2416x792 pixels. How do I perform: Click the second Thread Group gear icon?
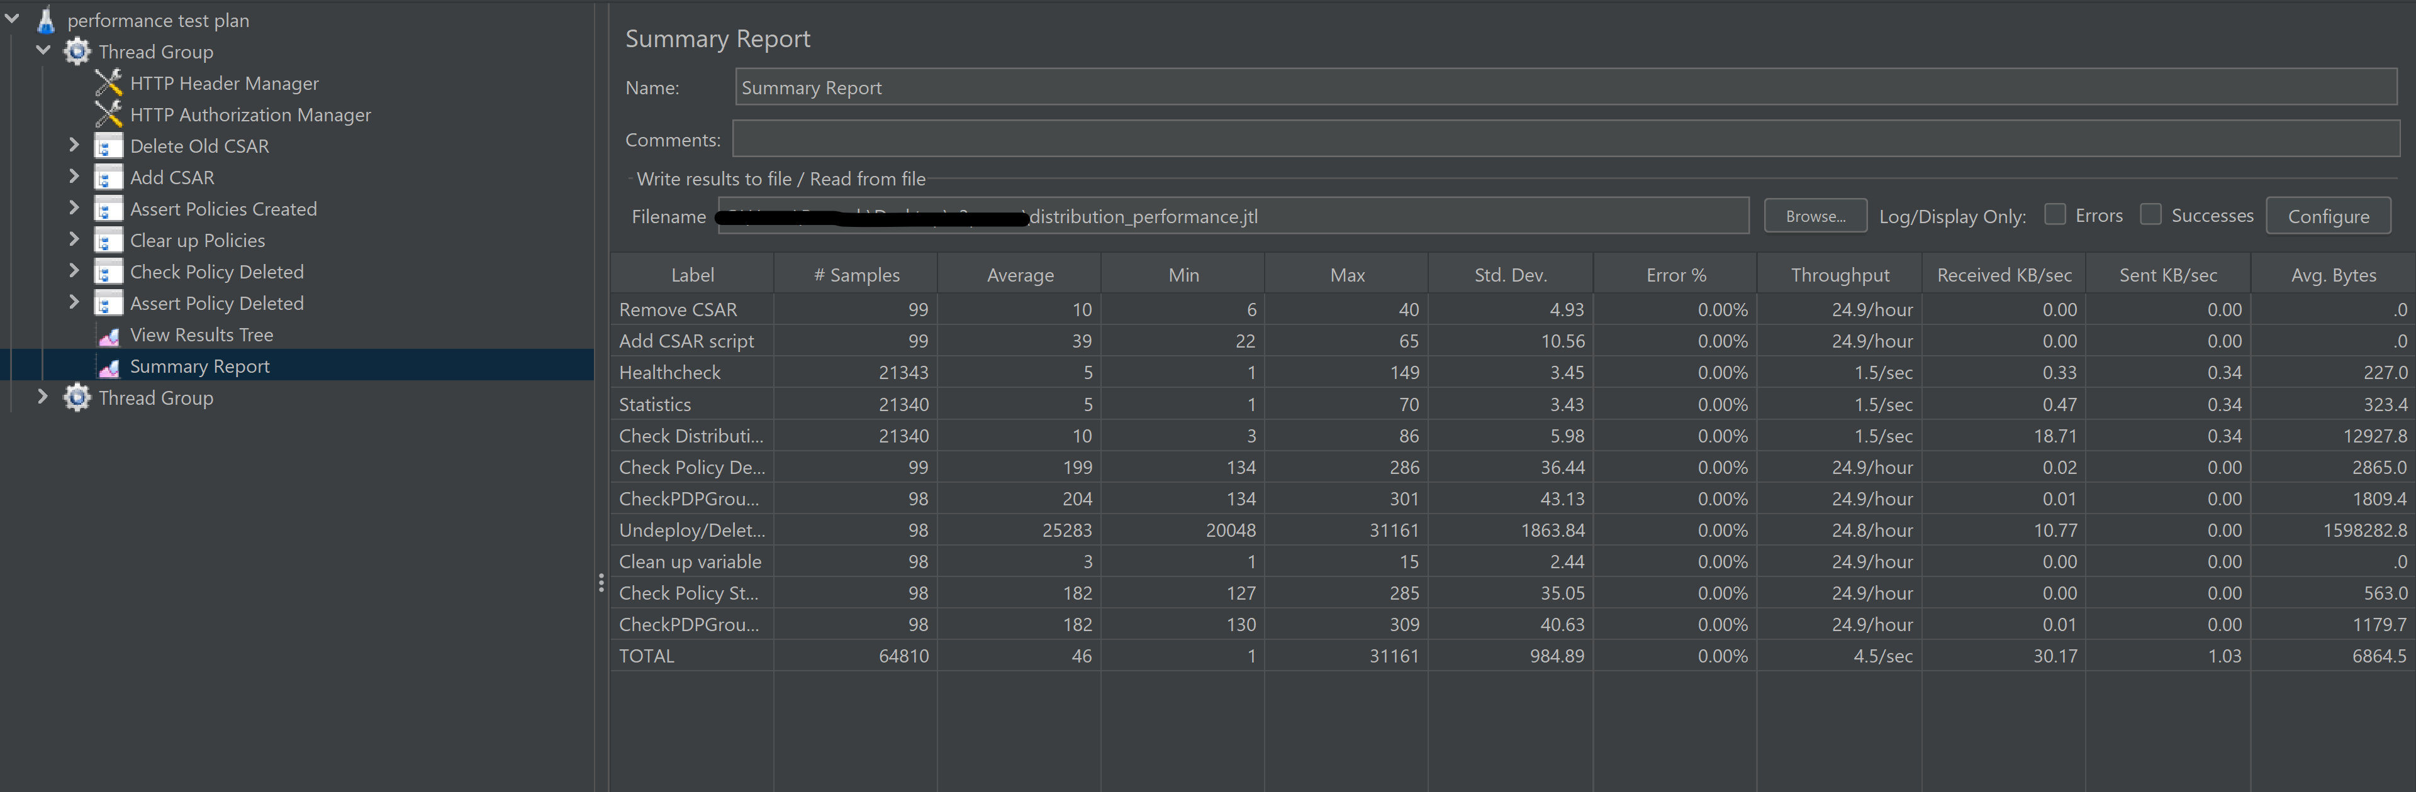tap(77, 397)
